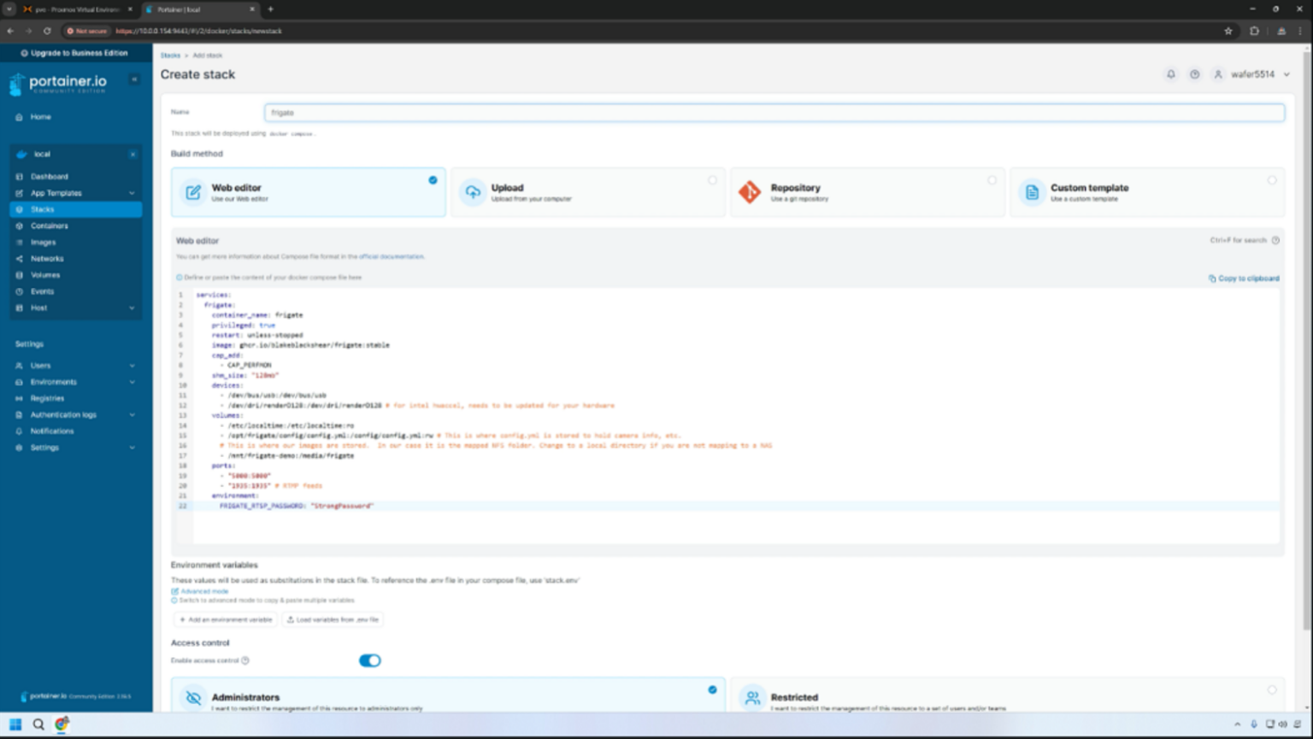Click Add an environment variable
Image resolution: width=1313 pixels, height=739 pixels.
(x=225, y=619)
